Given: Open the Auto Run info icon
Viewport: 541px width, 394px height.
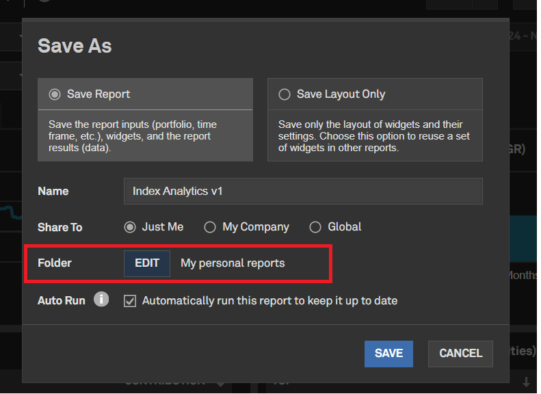Looking at the screenshot, I should [x=101, y=300].
